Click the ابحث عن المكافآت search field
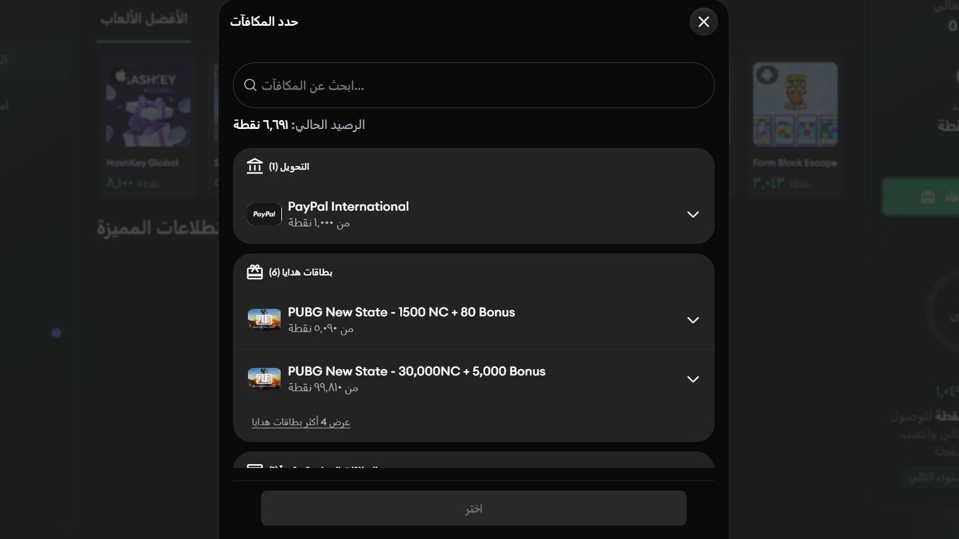This screenshot has height=539, width=959. pyautogui.click(x=474, y=85)
